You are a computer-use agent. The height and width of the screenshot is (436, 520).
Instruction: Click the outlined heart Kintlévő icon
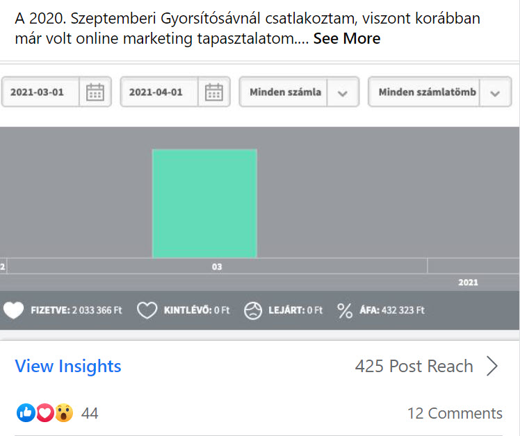click(x=147, y=310)
